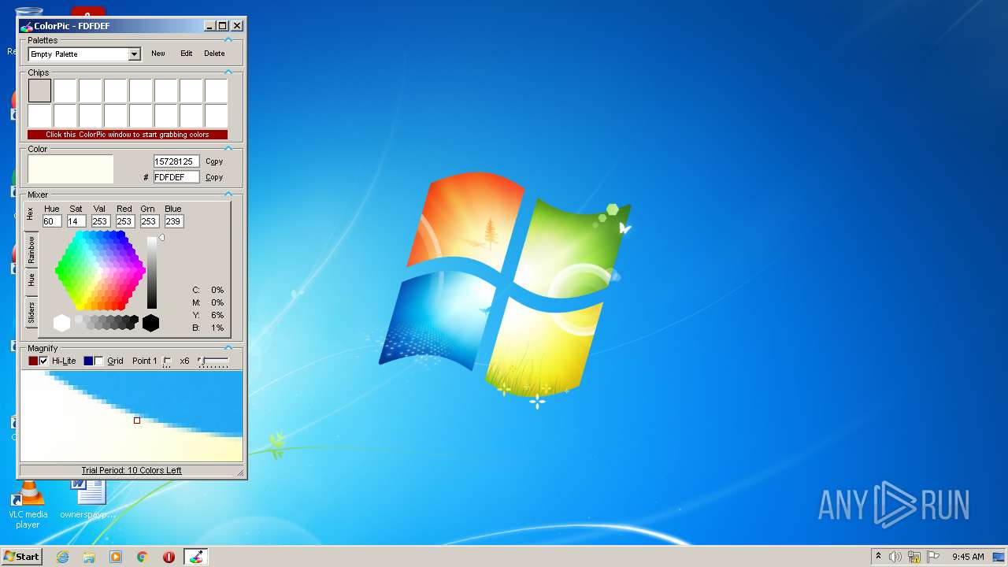Collapse the Palettes section
The image size is (1008, 567).
pos(228,39)
